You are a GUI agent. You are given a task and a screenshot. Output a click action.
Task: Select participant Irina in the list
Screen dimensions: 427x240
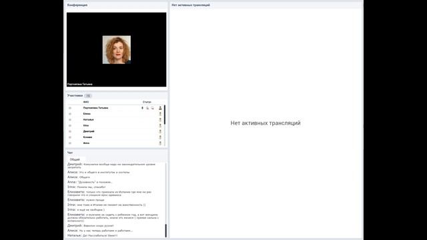(86, 125)
